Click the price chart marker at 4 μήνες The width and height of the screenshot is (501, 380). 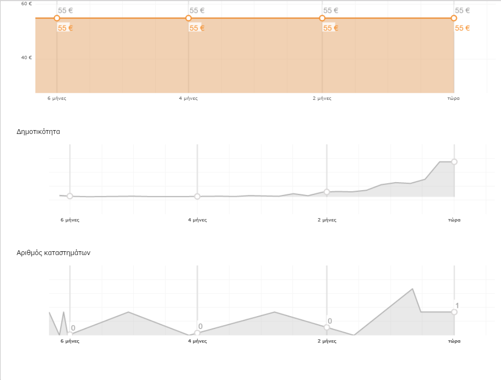coord(188,18)
